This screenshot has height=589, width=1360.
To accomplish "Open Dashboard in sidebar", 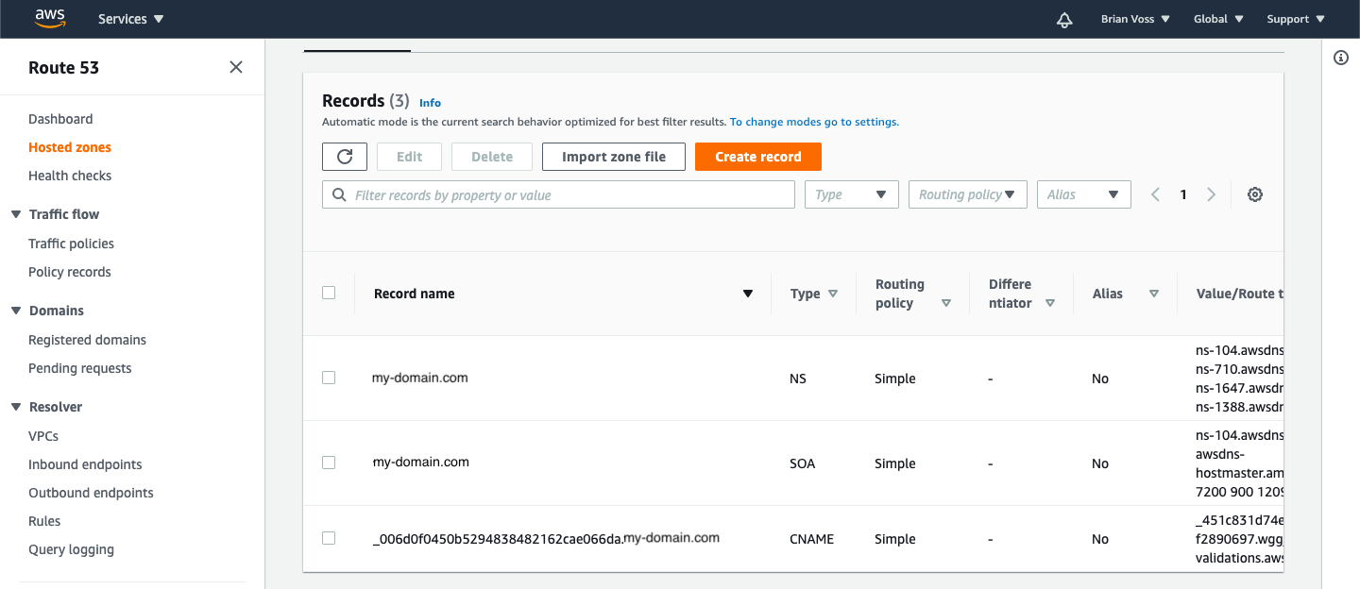I will pyautogui.click(x=60, y=119).
